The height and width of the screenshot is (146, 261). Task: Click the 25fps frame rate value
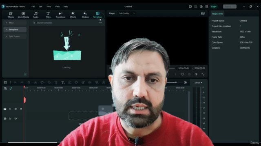(242, 37)
